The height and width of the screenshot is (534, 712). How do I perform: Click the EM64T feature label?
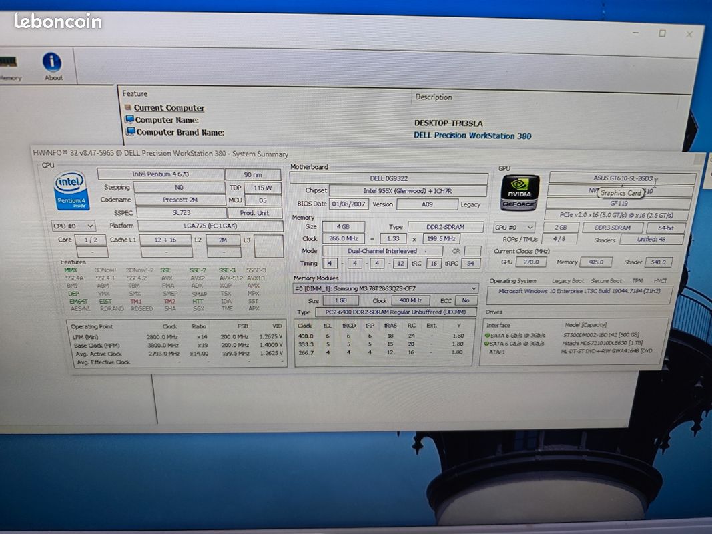[78, 301]
